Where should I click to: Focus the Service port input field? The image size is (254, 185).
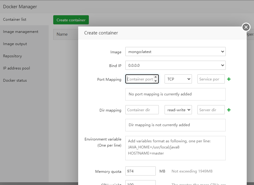[211, 79]
